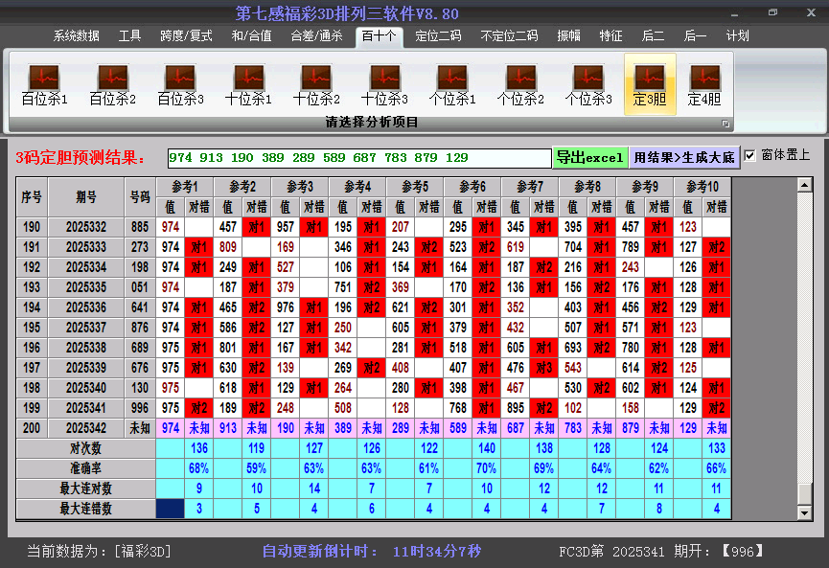The height and width of the screenshot is (568, 829).
Task: Open the 定位二码 tab
Action: (438, 36)
